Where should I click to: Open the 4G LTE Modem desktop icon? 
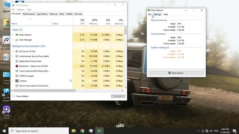tap(6, 95)
